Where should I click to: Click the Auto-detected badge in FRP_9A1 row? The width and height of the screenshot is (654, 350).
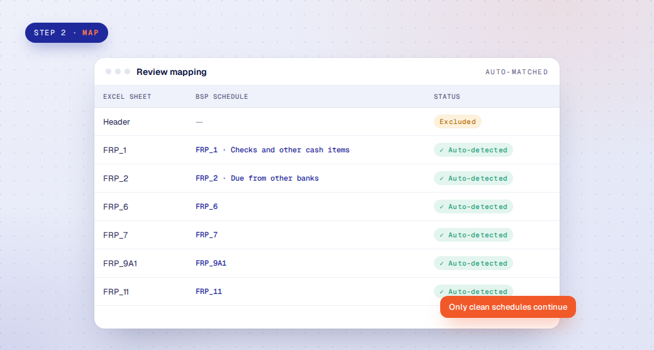pos(474,263)
